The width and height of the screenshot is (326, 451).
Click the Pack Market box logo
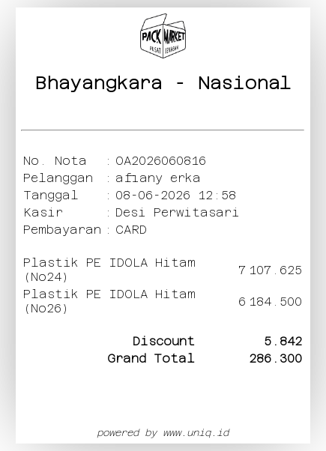(163, 36)
